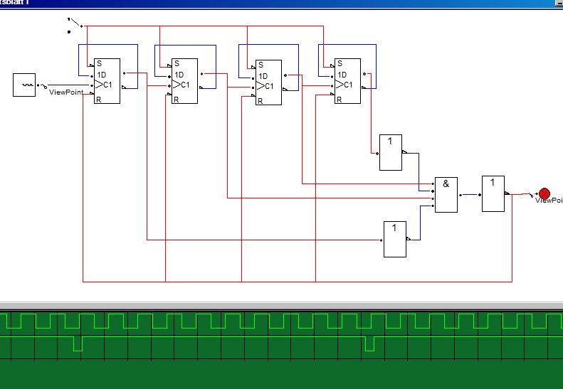The height and width of the screenshot is (389, 563).
Task: Select the upper inverter gate
Action: 391,152
